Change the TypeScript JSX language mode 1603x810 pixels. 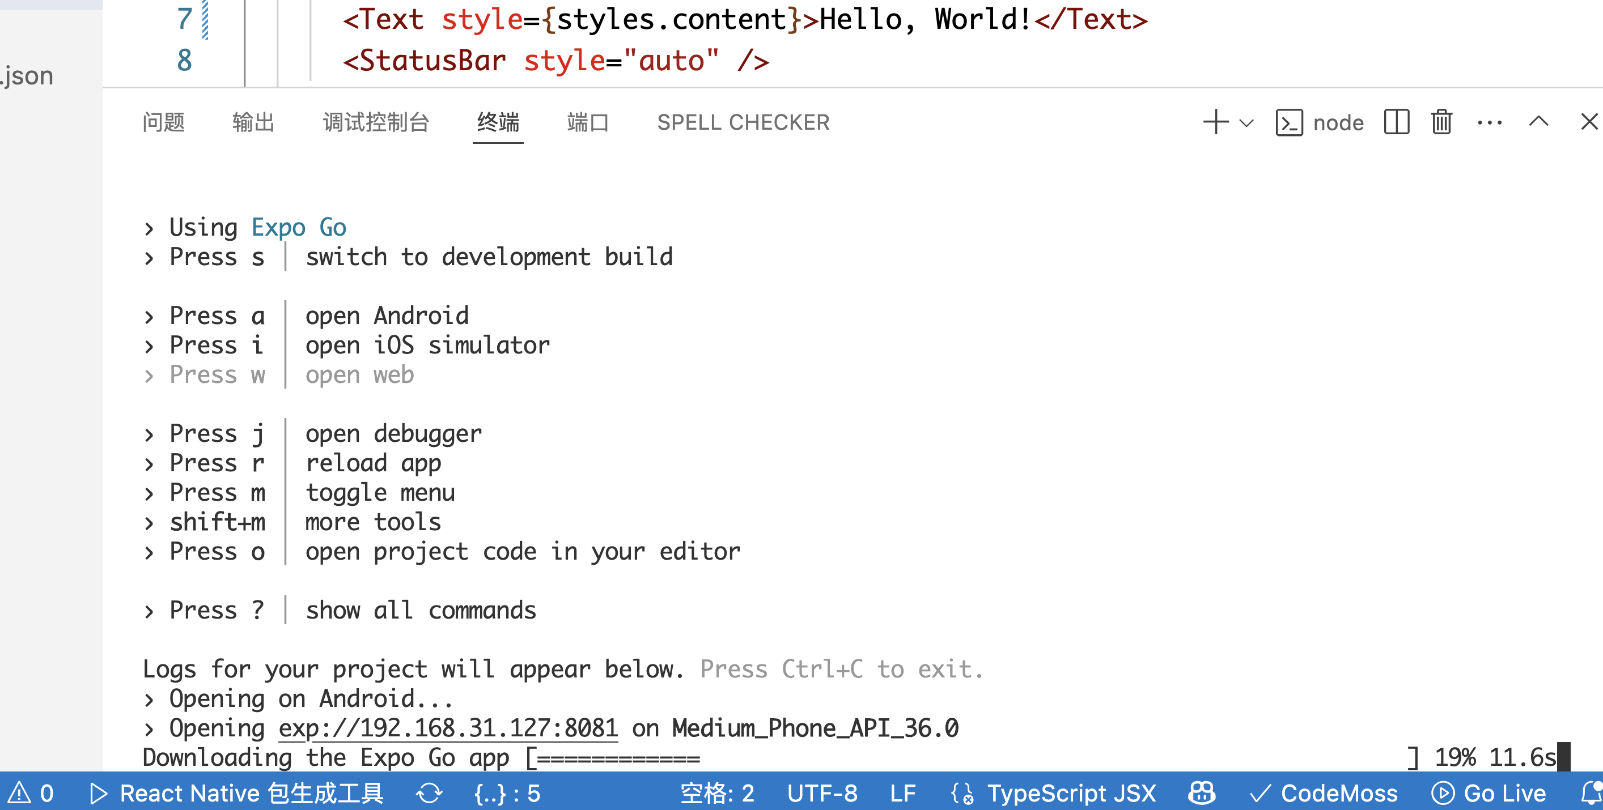(1071, 793)
